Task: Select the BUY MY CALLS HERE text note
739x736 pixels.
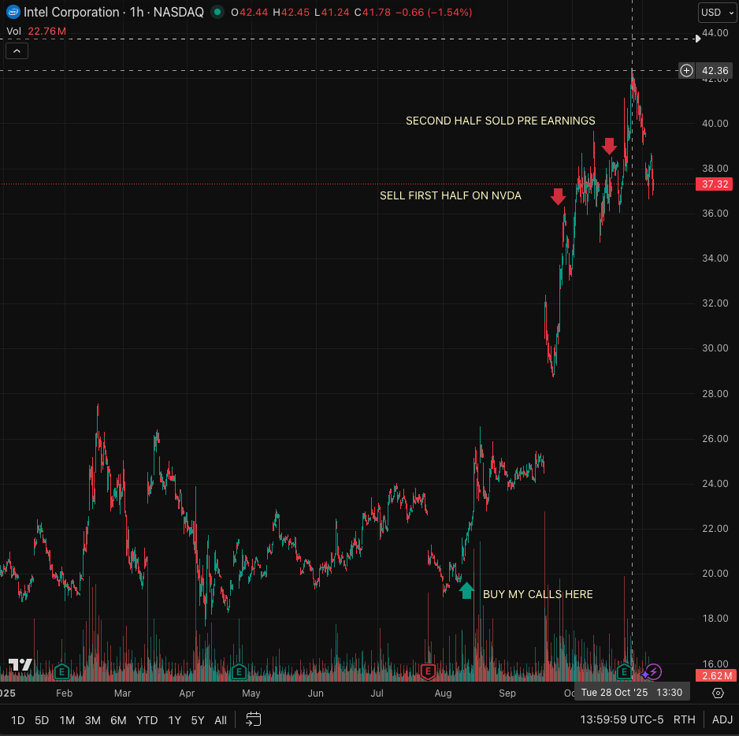Action: pos(538,594)
